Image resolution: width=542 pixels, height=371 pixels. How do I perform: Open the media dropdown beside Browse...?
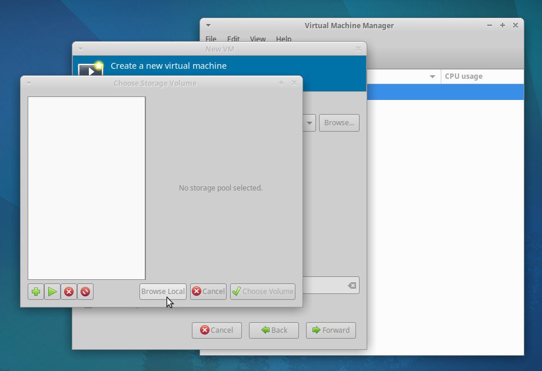[x=310, y=123]
